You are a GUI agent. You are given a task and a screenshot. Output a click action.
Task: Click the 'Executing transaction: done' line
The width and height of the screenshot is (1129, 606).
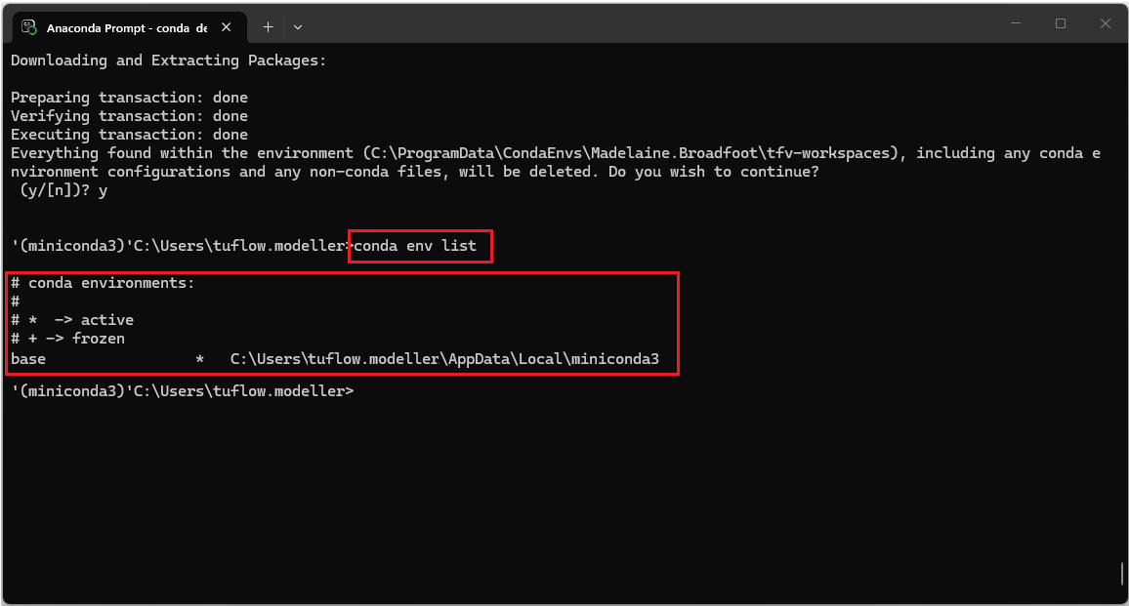click(x=129, y=135)
